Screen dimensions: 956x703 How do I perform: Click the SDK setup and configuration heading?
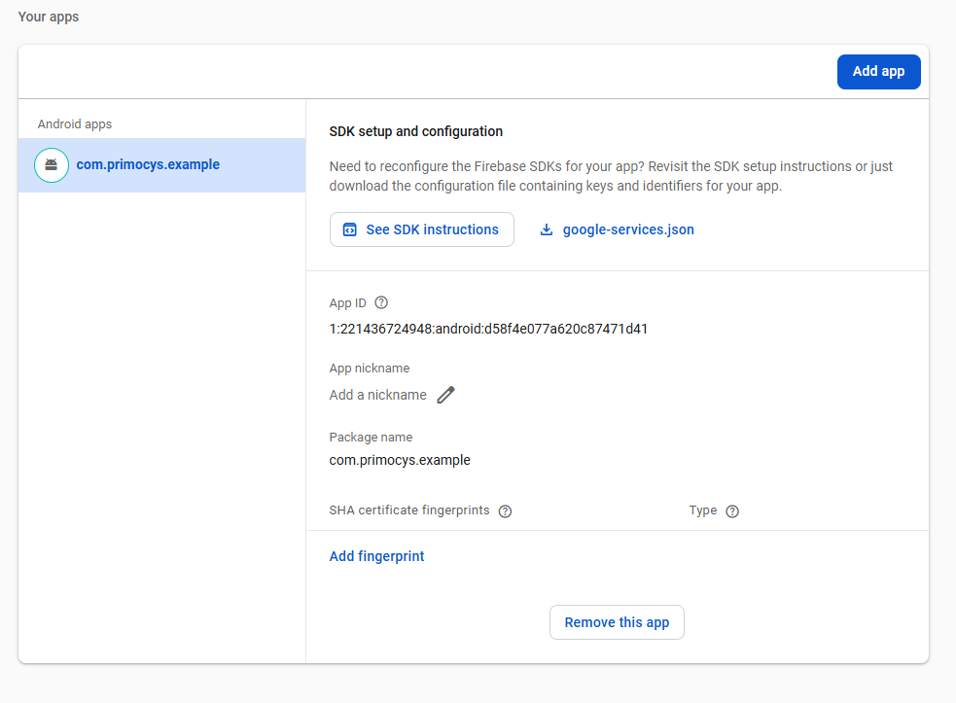click(x=415, y=131)
